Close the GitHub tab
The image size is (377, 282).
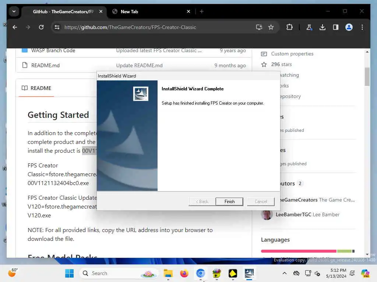(x=101, y=11)
